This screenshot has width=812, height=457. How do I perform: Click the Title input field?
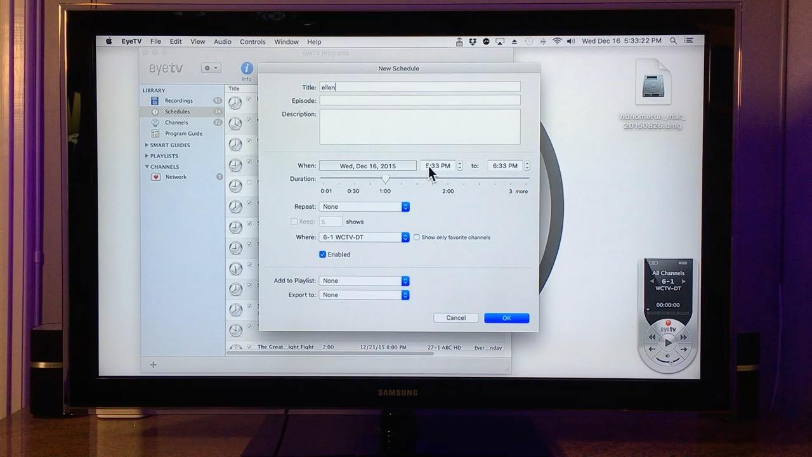[x=420, y=87]
